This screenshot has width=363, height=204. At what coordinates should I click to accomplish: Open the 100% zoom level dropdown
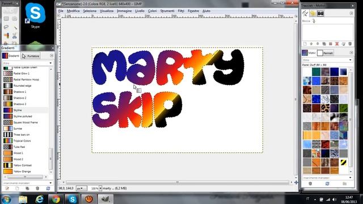(x=100, y=188)
